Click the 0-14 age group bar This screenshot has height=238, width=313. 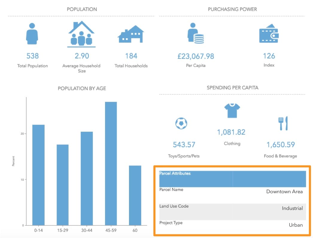click(38, 175)
